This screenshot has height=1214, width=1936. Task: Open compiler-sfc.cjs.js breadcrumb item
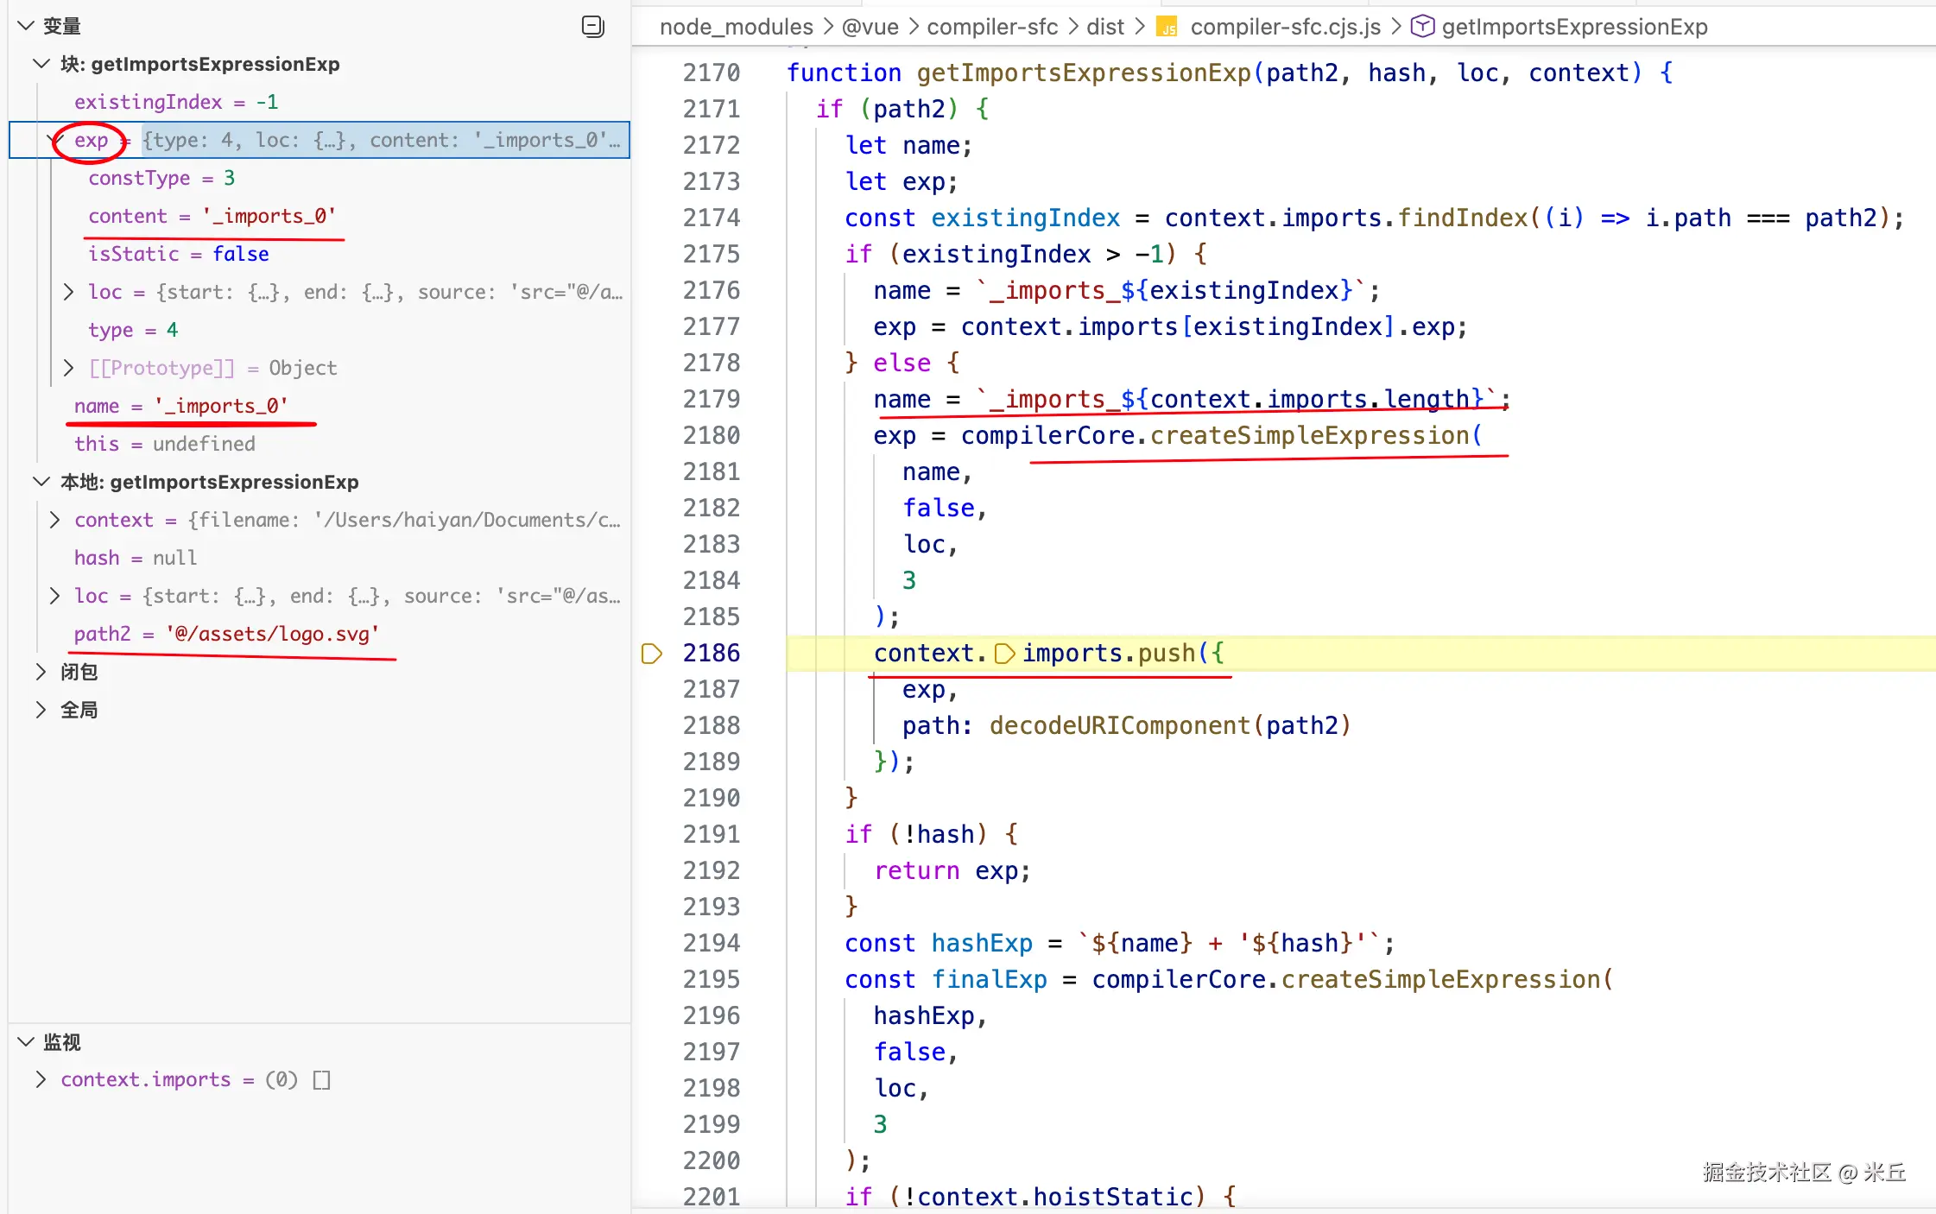(1284, 28)
